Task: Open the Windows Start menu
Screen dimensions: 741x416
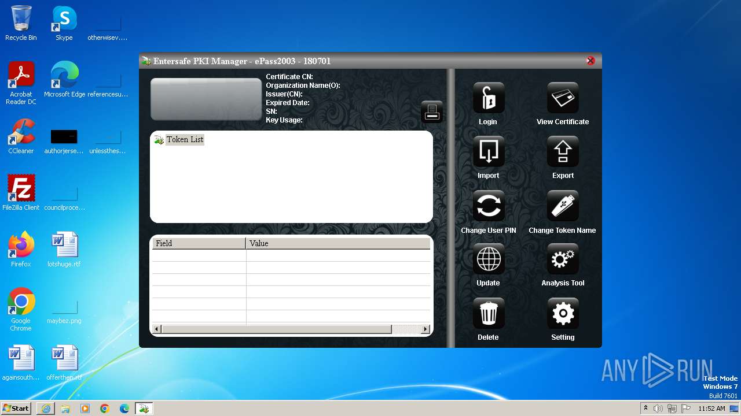Action: coord(16,408)
